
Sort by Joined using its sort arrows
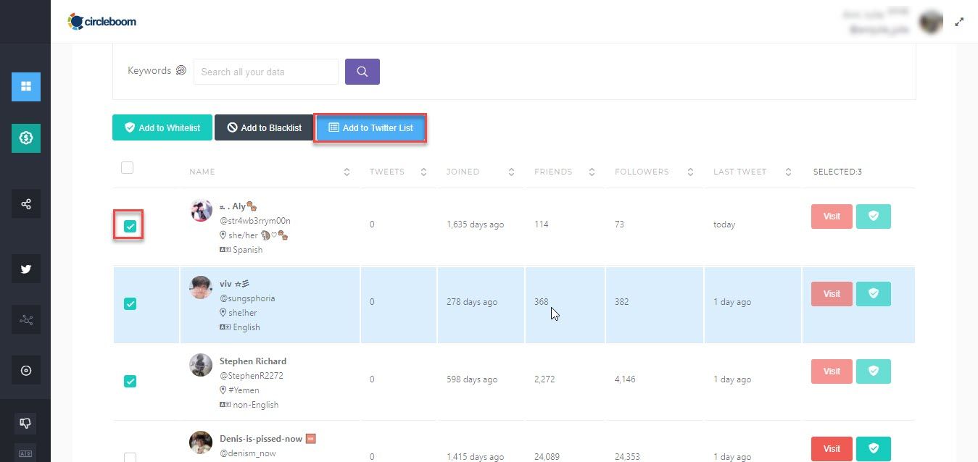(x=511, y=172)
